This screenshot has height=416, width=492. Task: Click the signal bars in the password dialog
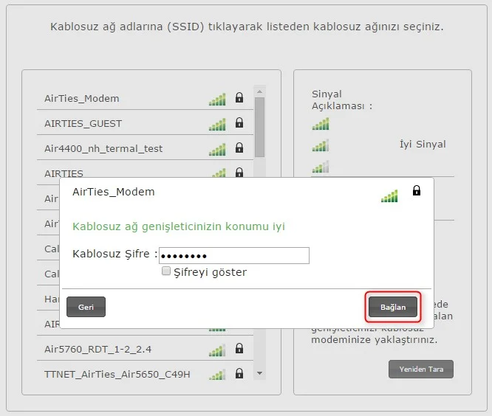coord(389,196)
